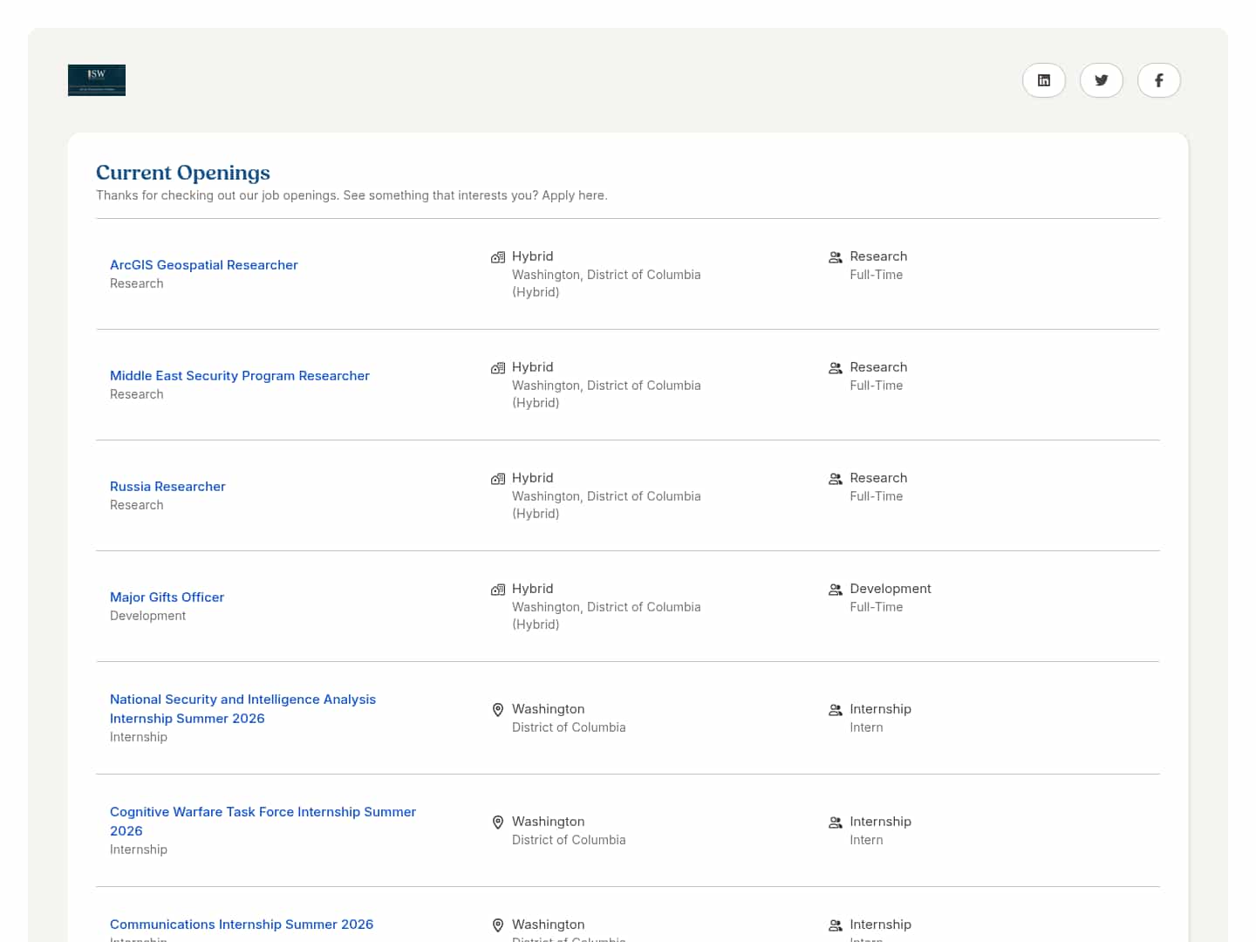Click hybrid building icon in Russia Researcher row

coord(498,479)
